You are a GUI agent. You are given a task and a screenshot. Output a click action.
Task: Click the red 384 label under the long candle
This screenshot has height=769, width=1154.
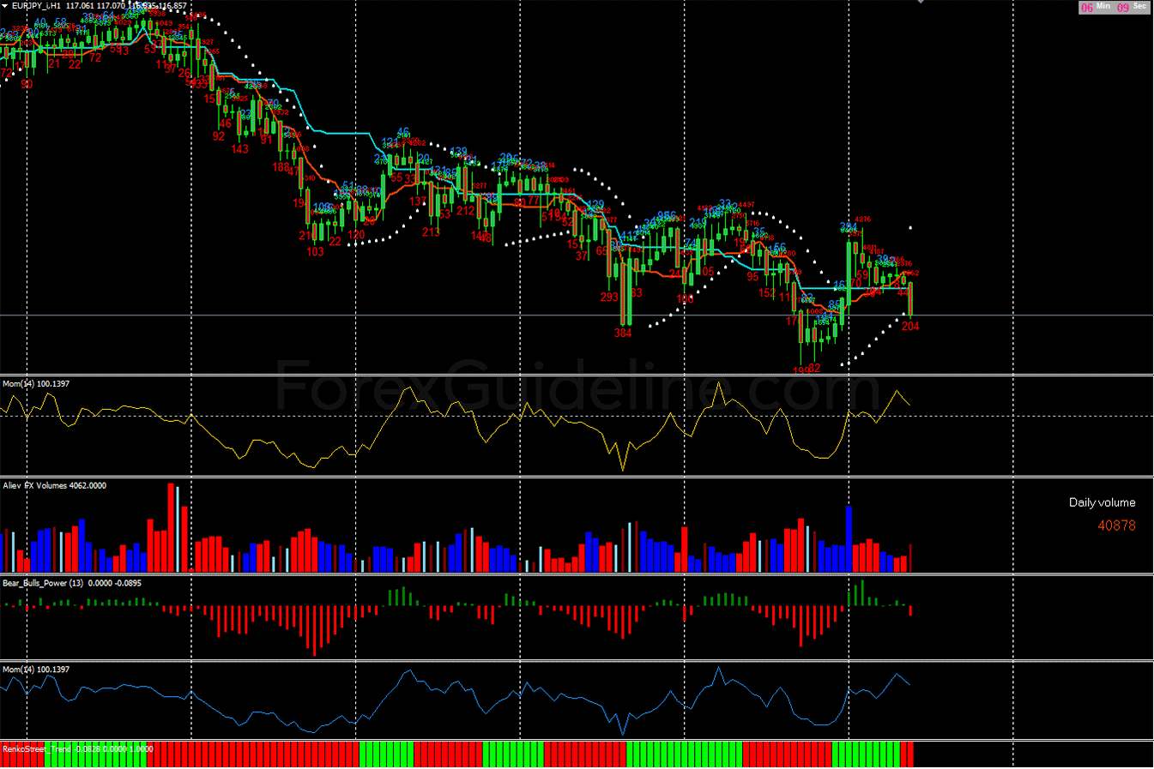tap(623, 333)
